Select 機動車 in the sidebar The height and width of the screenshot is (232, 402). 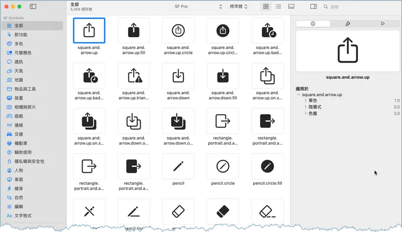[x=32, y=143]
